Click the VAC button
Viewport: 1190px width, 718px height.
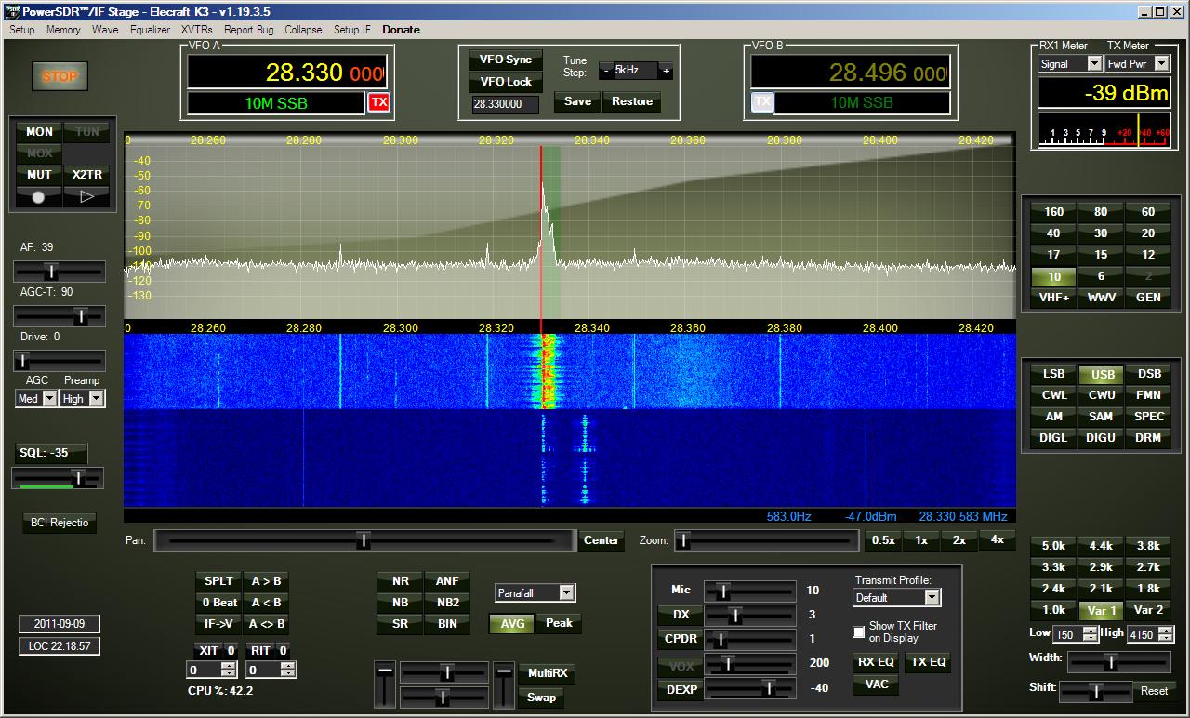tap(876, 685)
